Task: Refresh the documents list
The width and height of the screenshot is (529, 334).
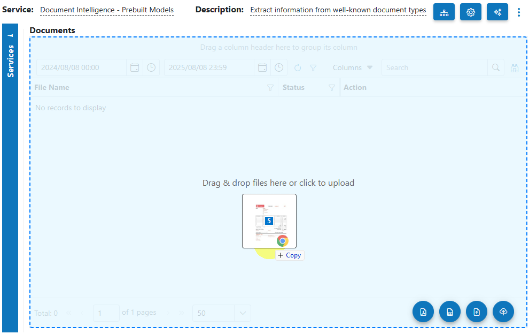Action: pos(298,67)
